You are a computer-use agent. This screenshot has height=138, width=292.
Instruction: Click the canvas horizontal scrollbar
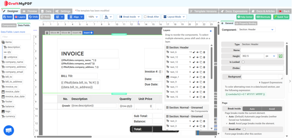pos(64,137)
